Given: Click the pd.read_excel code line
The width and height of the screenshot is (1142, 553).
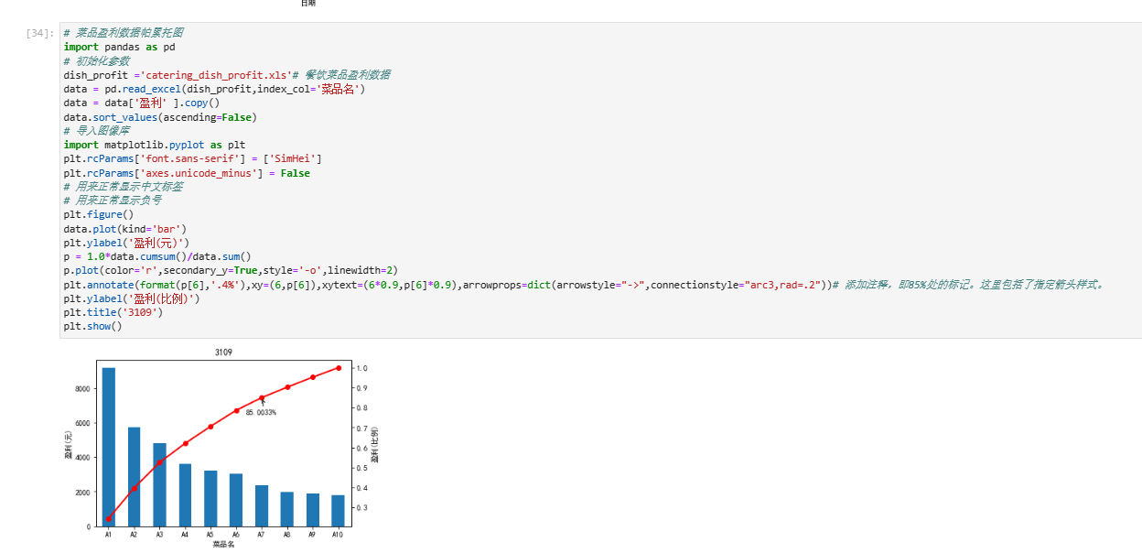Looking at the screenshot, I should (216, 89).
